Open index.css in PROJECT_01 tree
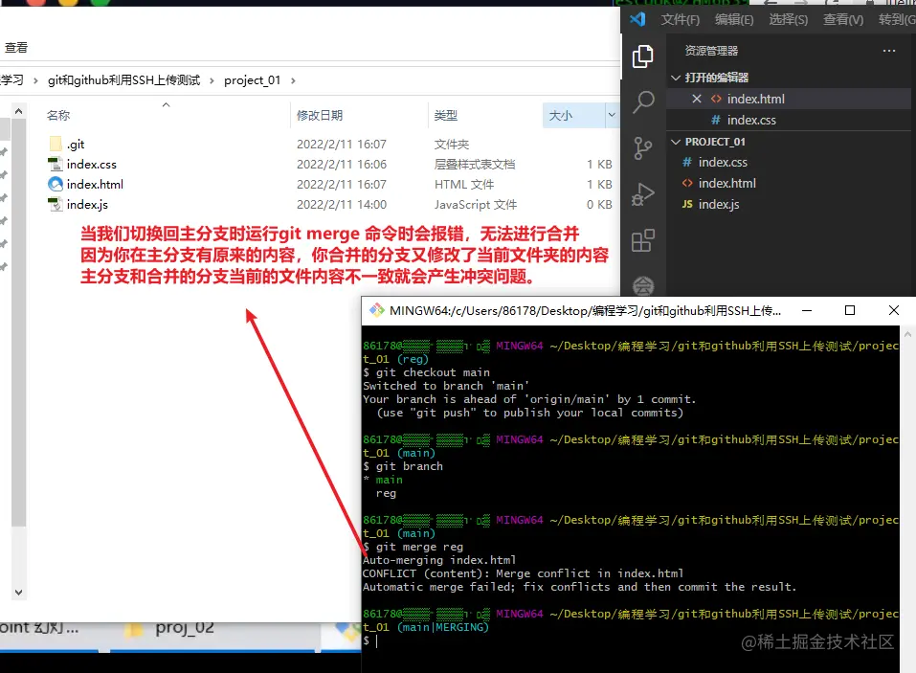Image resolution: width=916 pixels, height=673 pixels. coord(723,162)
